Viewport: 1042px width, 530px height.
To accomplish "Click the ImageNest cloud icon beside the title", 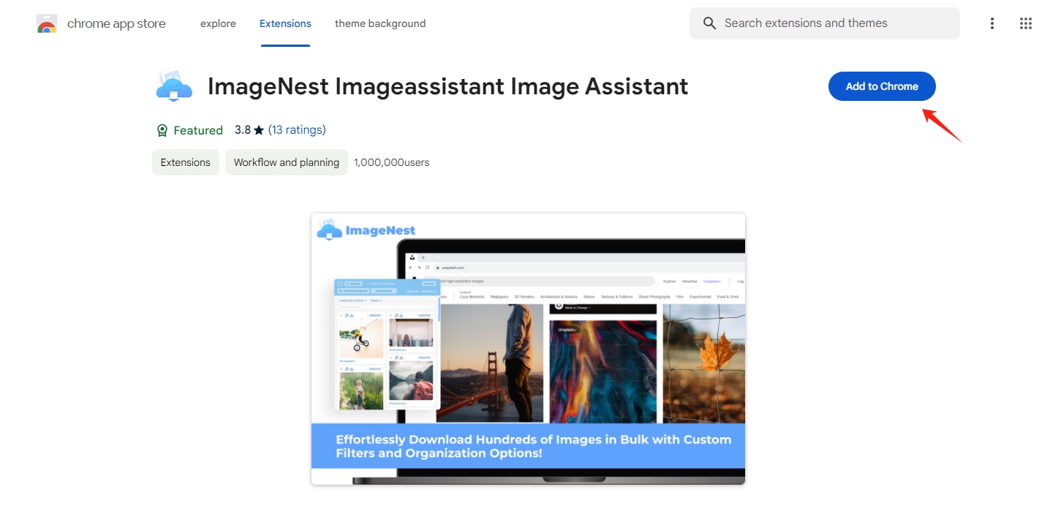I will pyautogui.click(x=174, y=87).
